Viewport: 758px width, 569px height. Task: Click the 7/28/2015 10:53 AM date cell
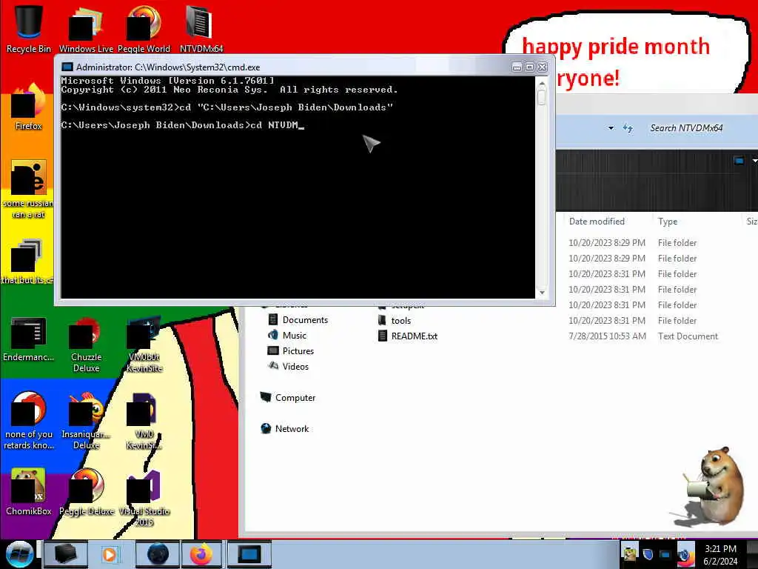607,336
